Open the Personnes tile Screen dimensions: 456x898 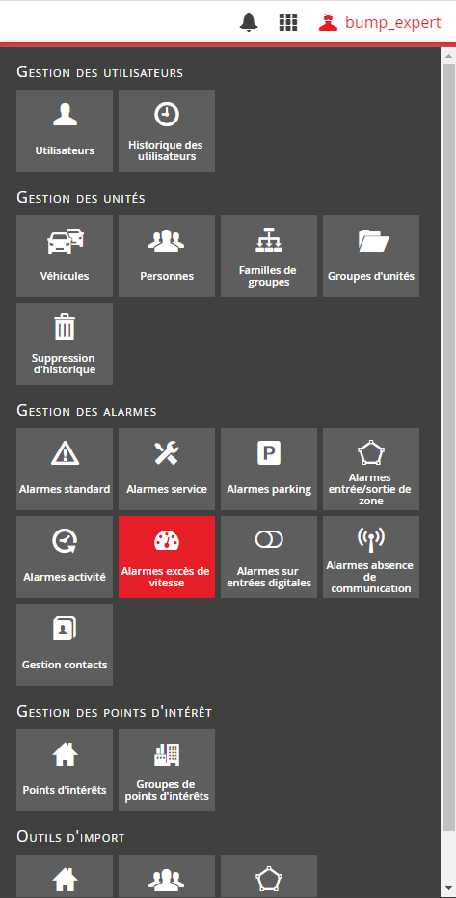(x=167, y=256)
